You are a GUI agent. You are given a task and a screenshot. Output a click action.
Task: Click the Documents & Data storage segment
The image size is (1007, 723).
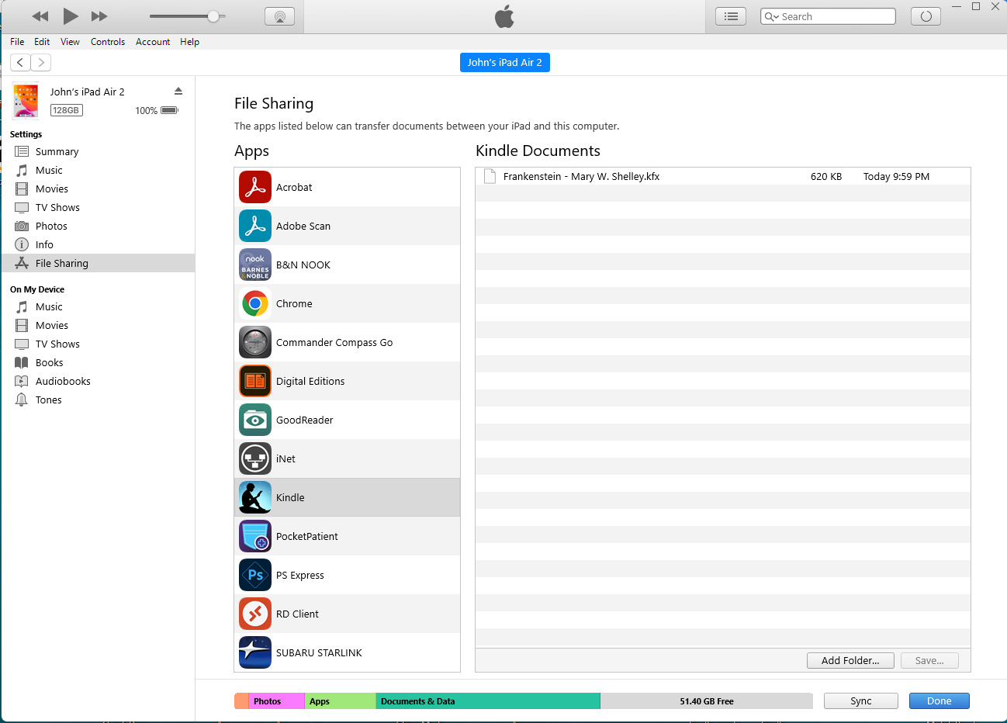pyautogui.click(x=488, y=701)
